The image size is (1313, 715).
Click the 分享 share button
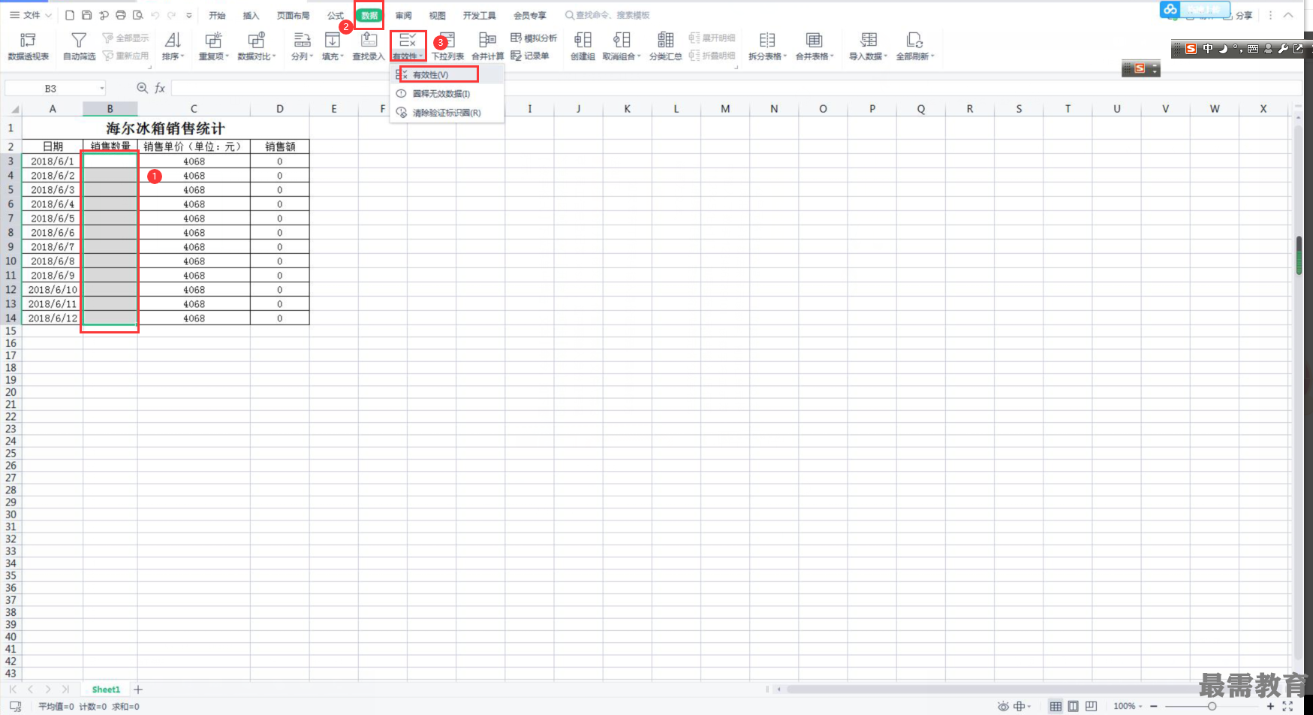[x=1244, y=15]
